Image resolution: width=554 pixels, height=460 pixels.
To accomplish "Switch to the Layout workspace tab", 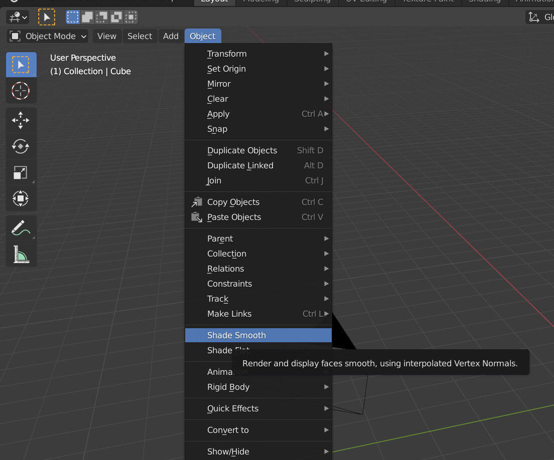I will (214, 2).
